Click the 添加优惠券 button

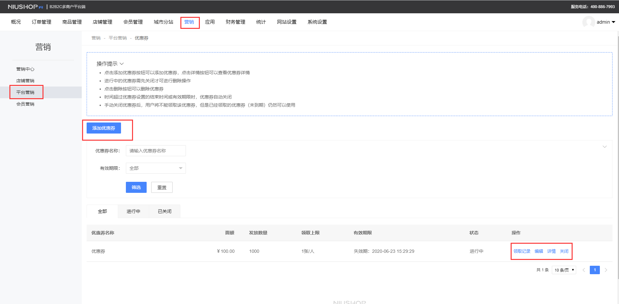[x=104, y=128]
